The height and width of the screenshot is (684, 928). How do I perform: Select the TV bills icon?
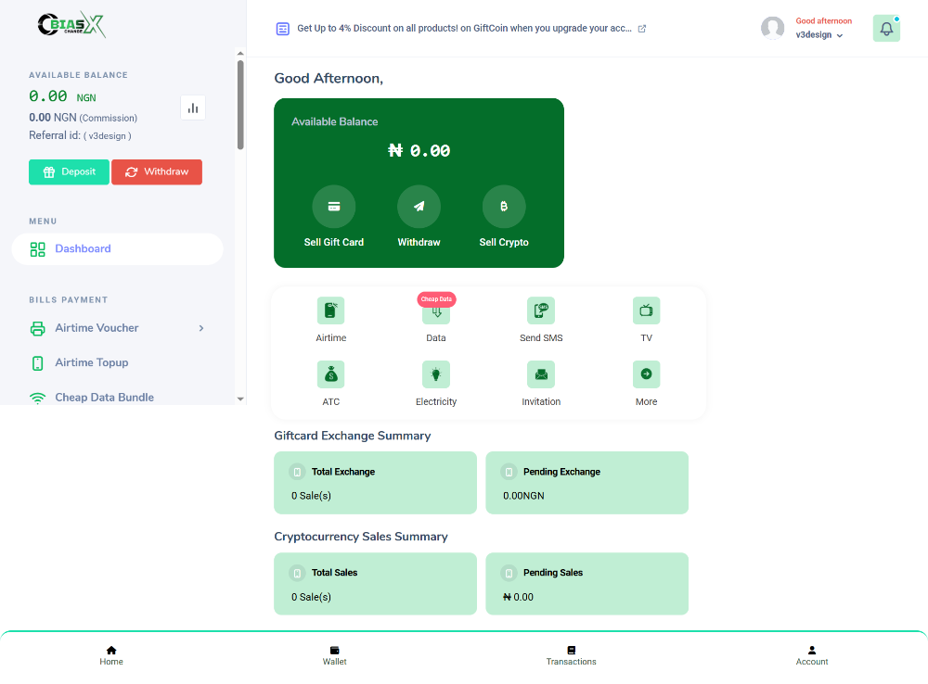coord(646,310)
